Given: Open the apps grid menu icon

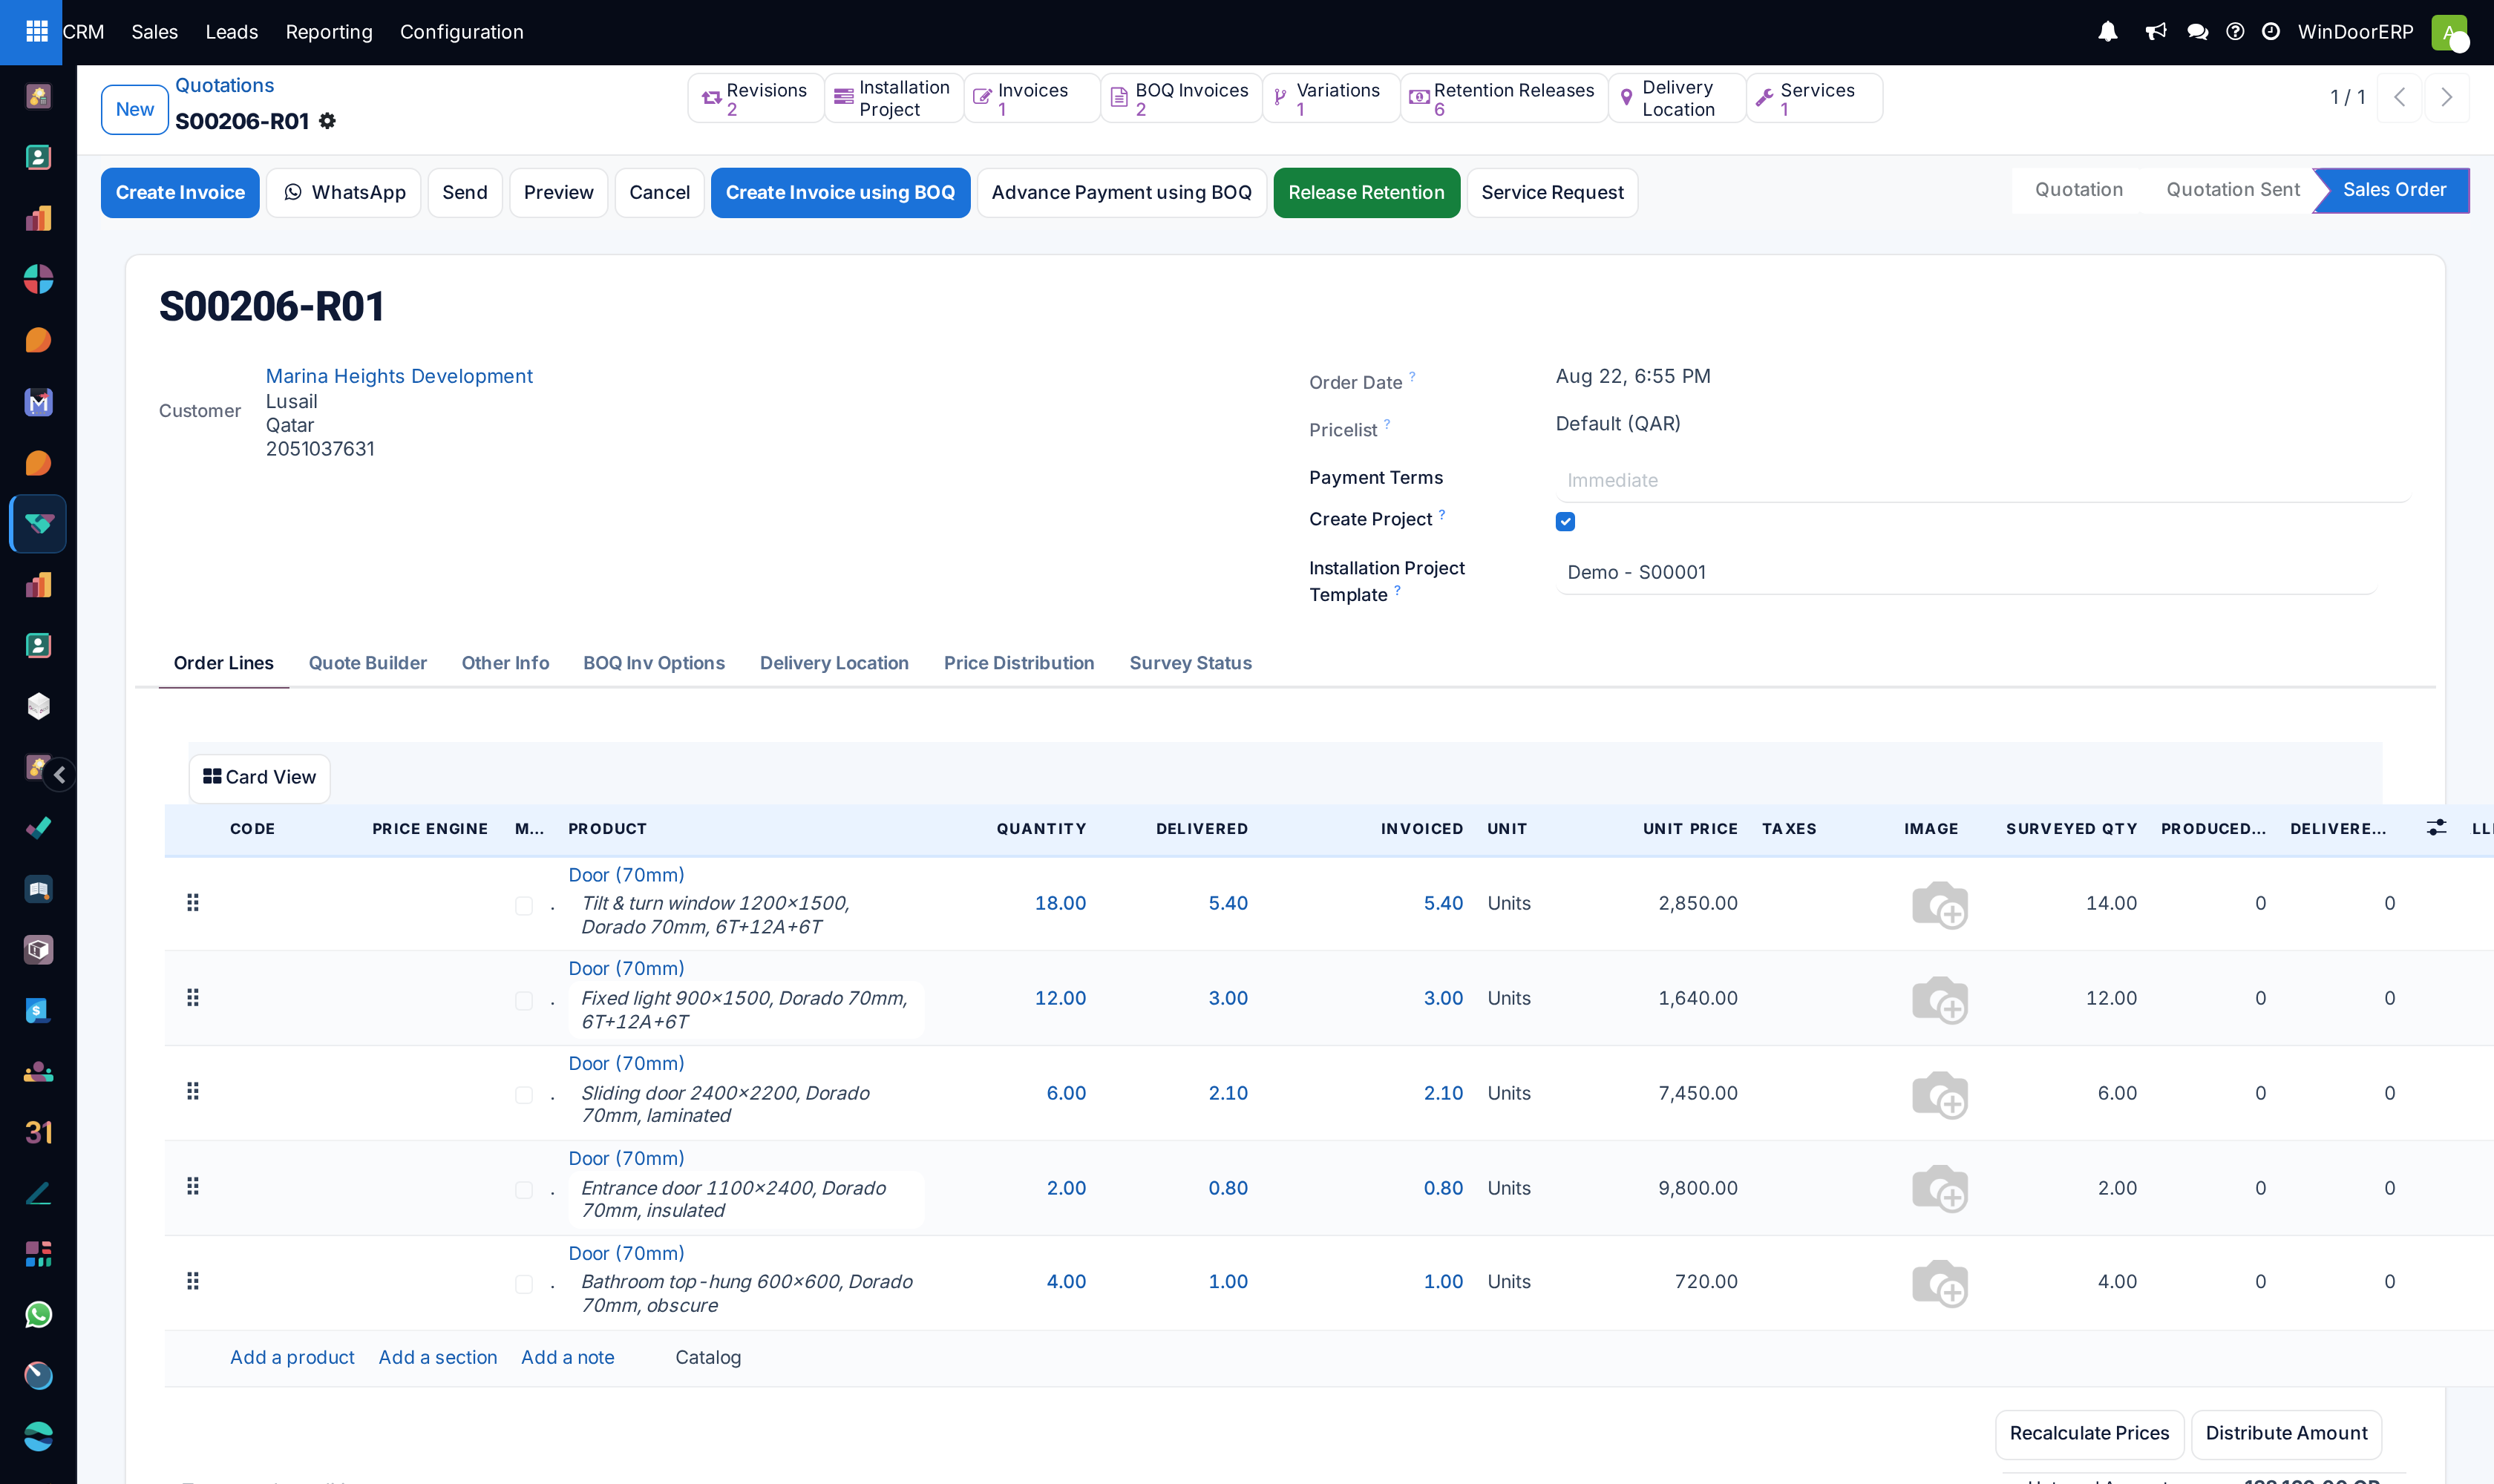Looking at the screenshot, I should pyautogui.click(x=37, y=31).
